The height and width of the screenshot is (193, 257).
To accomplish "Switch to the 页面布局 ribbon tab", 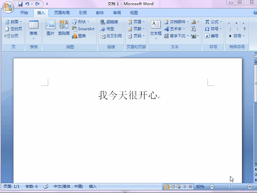I will [62, 13].
